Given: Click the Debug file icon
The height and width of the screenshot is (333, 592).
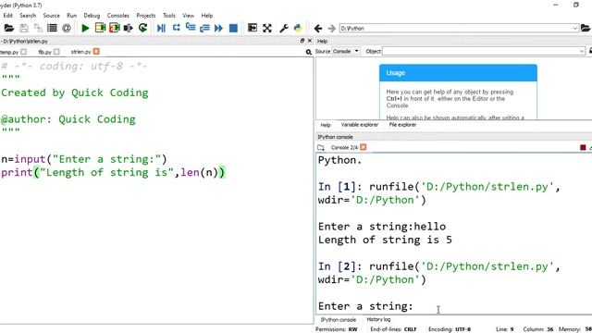Looking at the screenshot, I should (161, 28).
